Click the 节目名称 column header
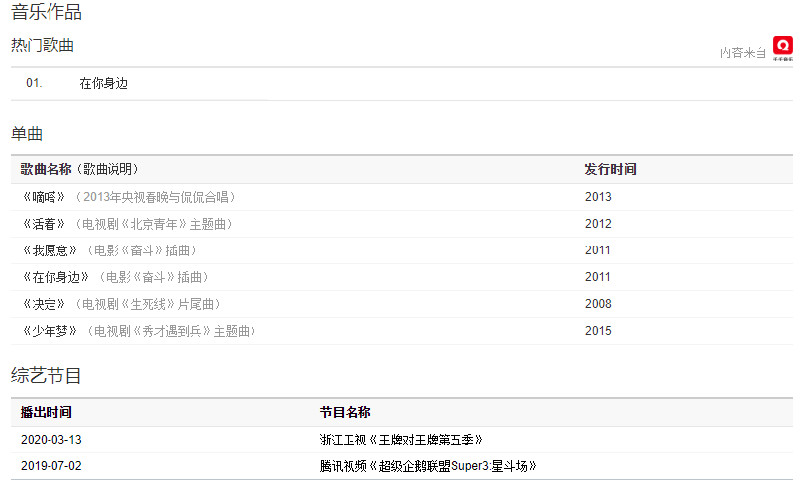The height and width of the screenshot is (493, 808). click(345, 412)
